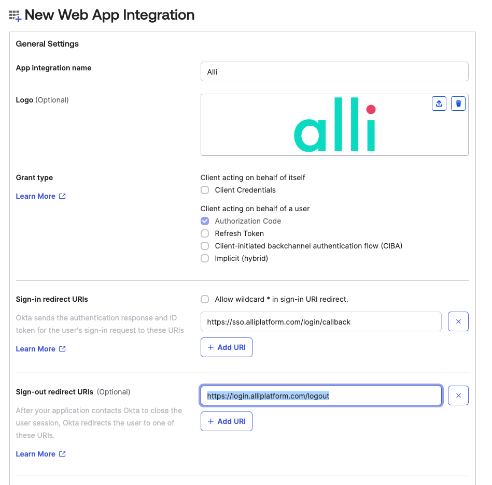The width and height of the screenshot is (492, 485).
Task: Click the external link icon under Sign-in redirect URIs
Action: [x=62, y=349]
